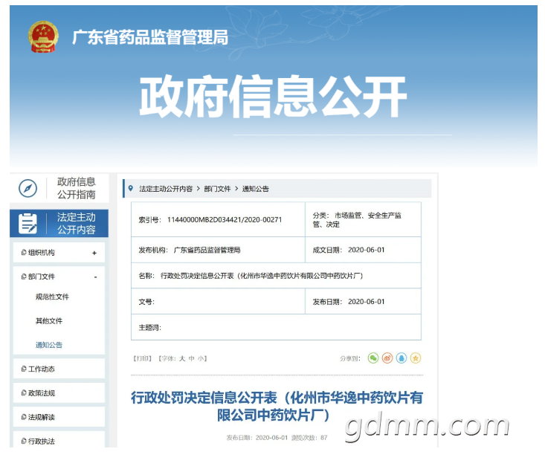Click the location pin in the breadcrumb

tap(131, 188)
